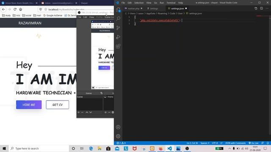The image size is (271, 152).
Task: Change indentation via Spaces: 4 in status bar
Action: [x=205, y=143]
